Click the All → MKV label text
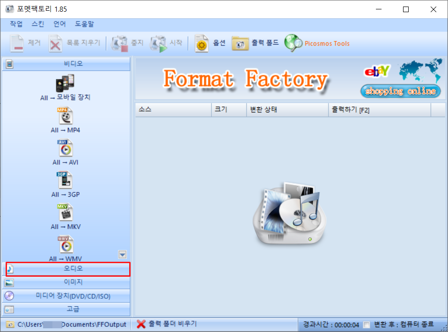Screen dimensions: 448x332 point(66,227)
